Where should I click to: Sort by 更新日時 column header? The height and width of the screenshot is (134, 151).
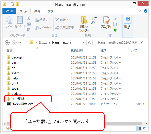[x=77, y=50]
